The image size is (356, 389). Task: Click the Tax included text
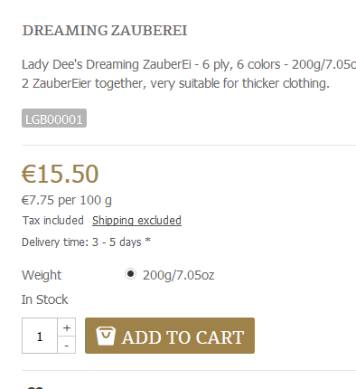coord(53,221)
